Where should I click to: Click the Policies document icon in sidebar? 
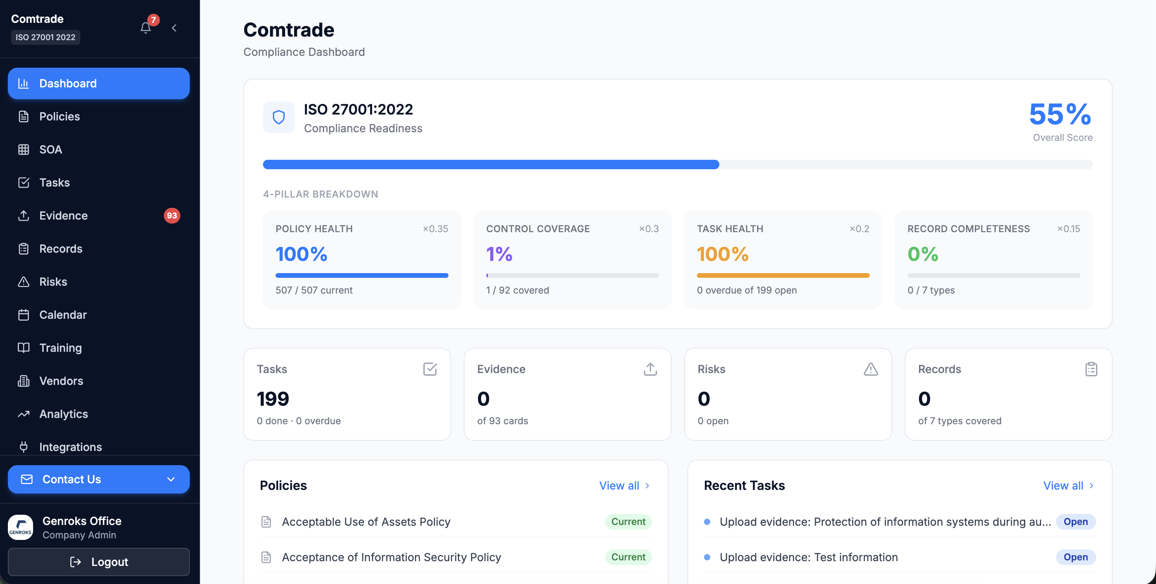(x=23, y=116)
